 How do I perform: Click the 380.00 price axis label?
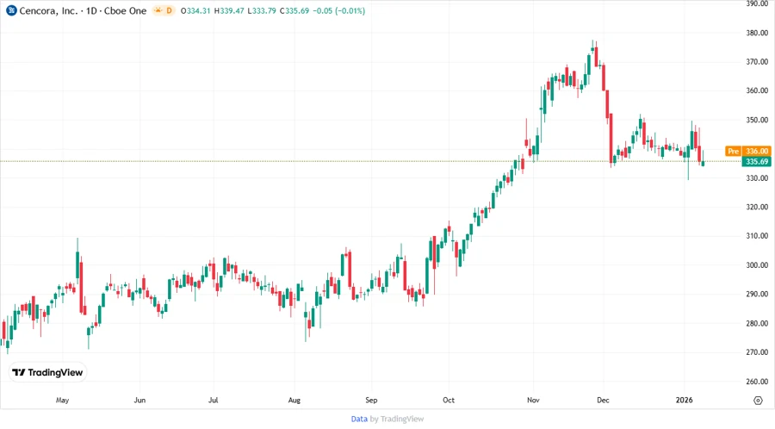pyautogui.click(x=757, y=33)
